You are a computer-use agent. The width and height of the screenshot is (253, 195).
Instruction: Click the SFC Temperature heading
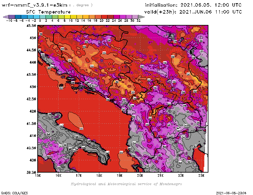[x=48, y=12]
